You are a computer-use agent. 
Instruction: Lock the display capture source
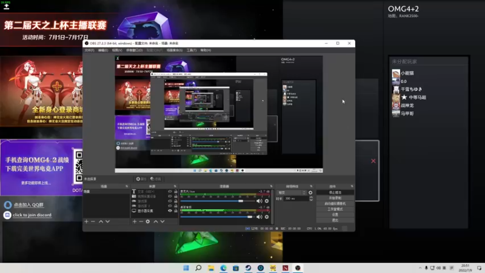(x=176, y=211)
